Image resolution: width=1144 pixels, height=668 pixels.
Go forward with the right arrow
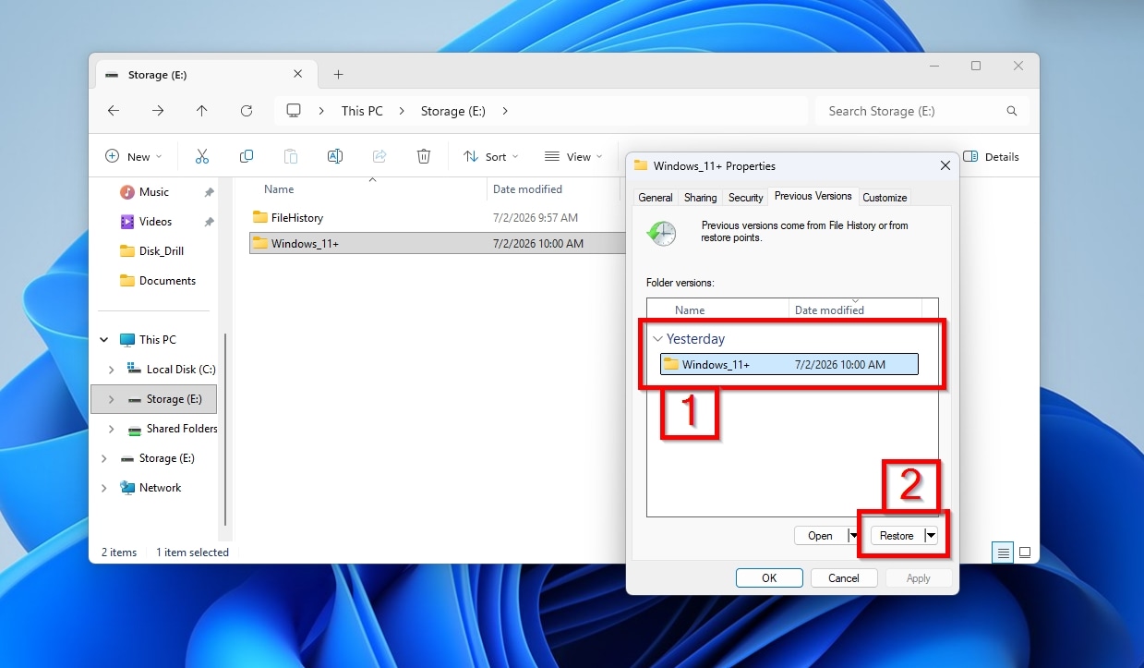click(x=158, y=111)
